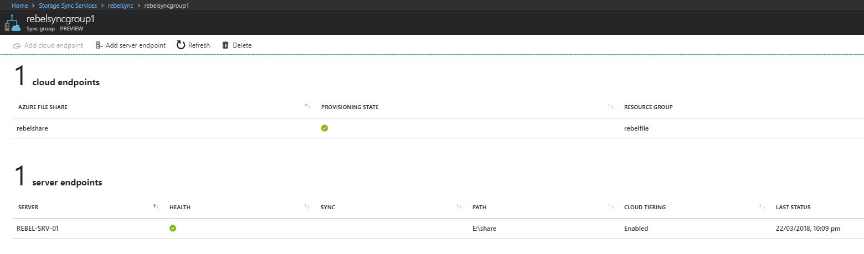Click Add cloud endpoint label

point(54,45)
